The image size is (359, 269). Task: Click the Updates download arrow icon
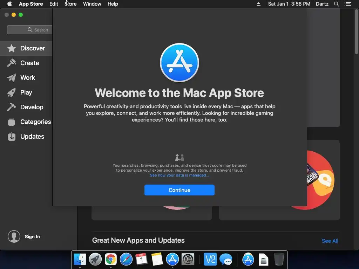pos(12,137)
